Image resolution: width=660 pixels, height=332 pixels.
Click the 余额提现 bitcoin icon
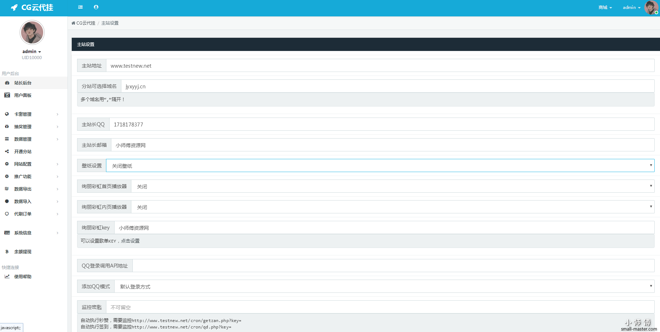click(x=7, y=251)
